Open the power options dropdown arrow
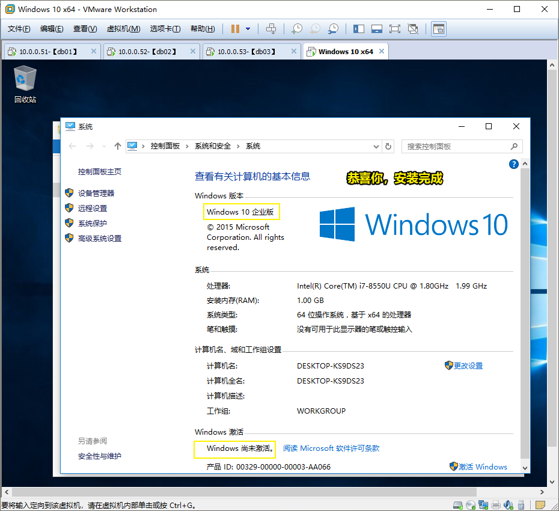Screen dimensions: 559x511 (248, 29)
